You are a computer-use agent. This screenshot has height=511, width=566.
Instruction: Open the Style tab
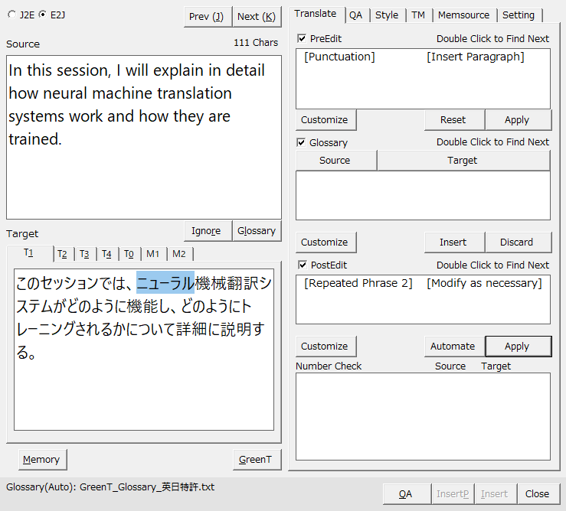click(386, 15)
